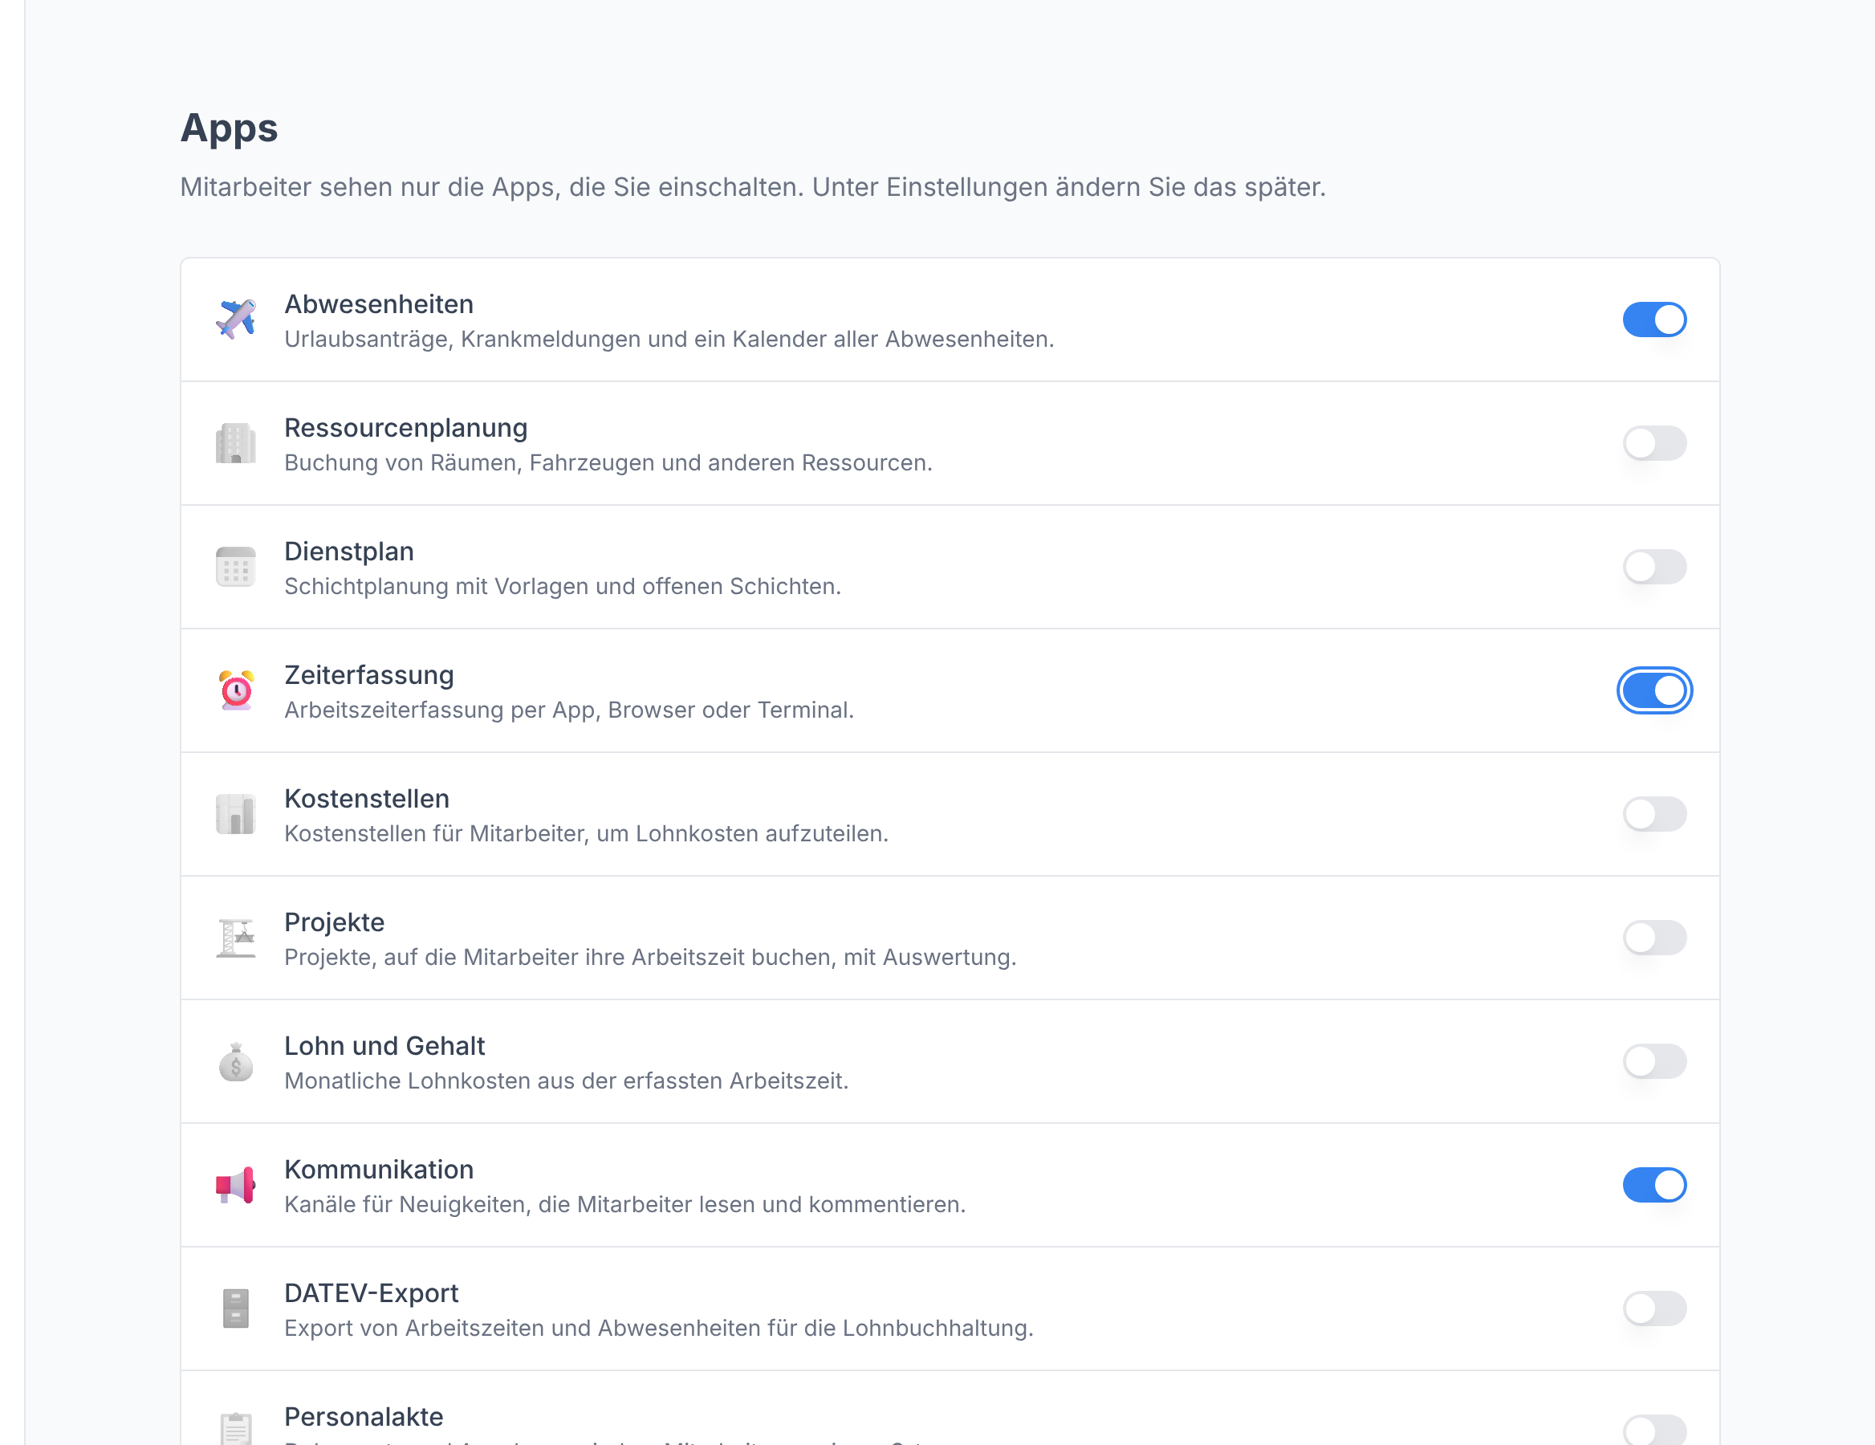Click the file cabinet icon for DATEV-Export
Viewport: 1875px width, 1445px height.
coord(235,1309)
